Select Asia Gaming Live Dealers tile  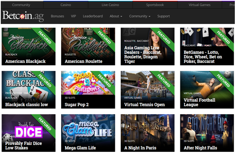(x=148, y=46)
